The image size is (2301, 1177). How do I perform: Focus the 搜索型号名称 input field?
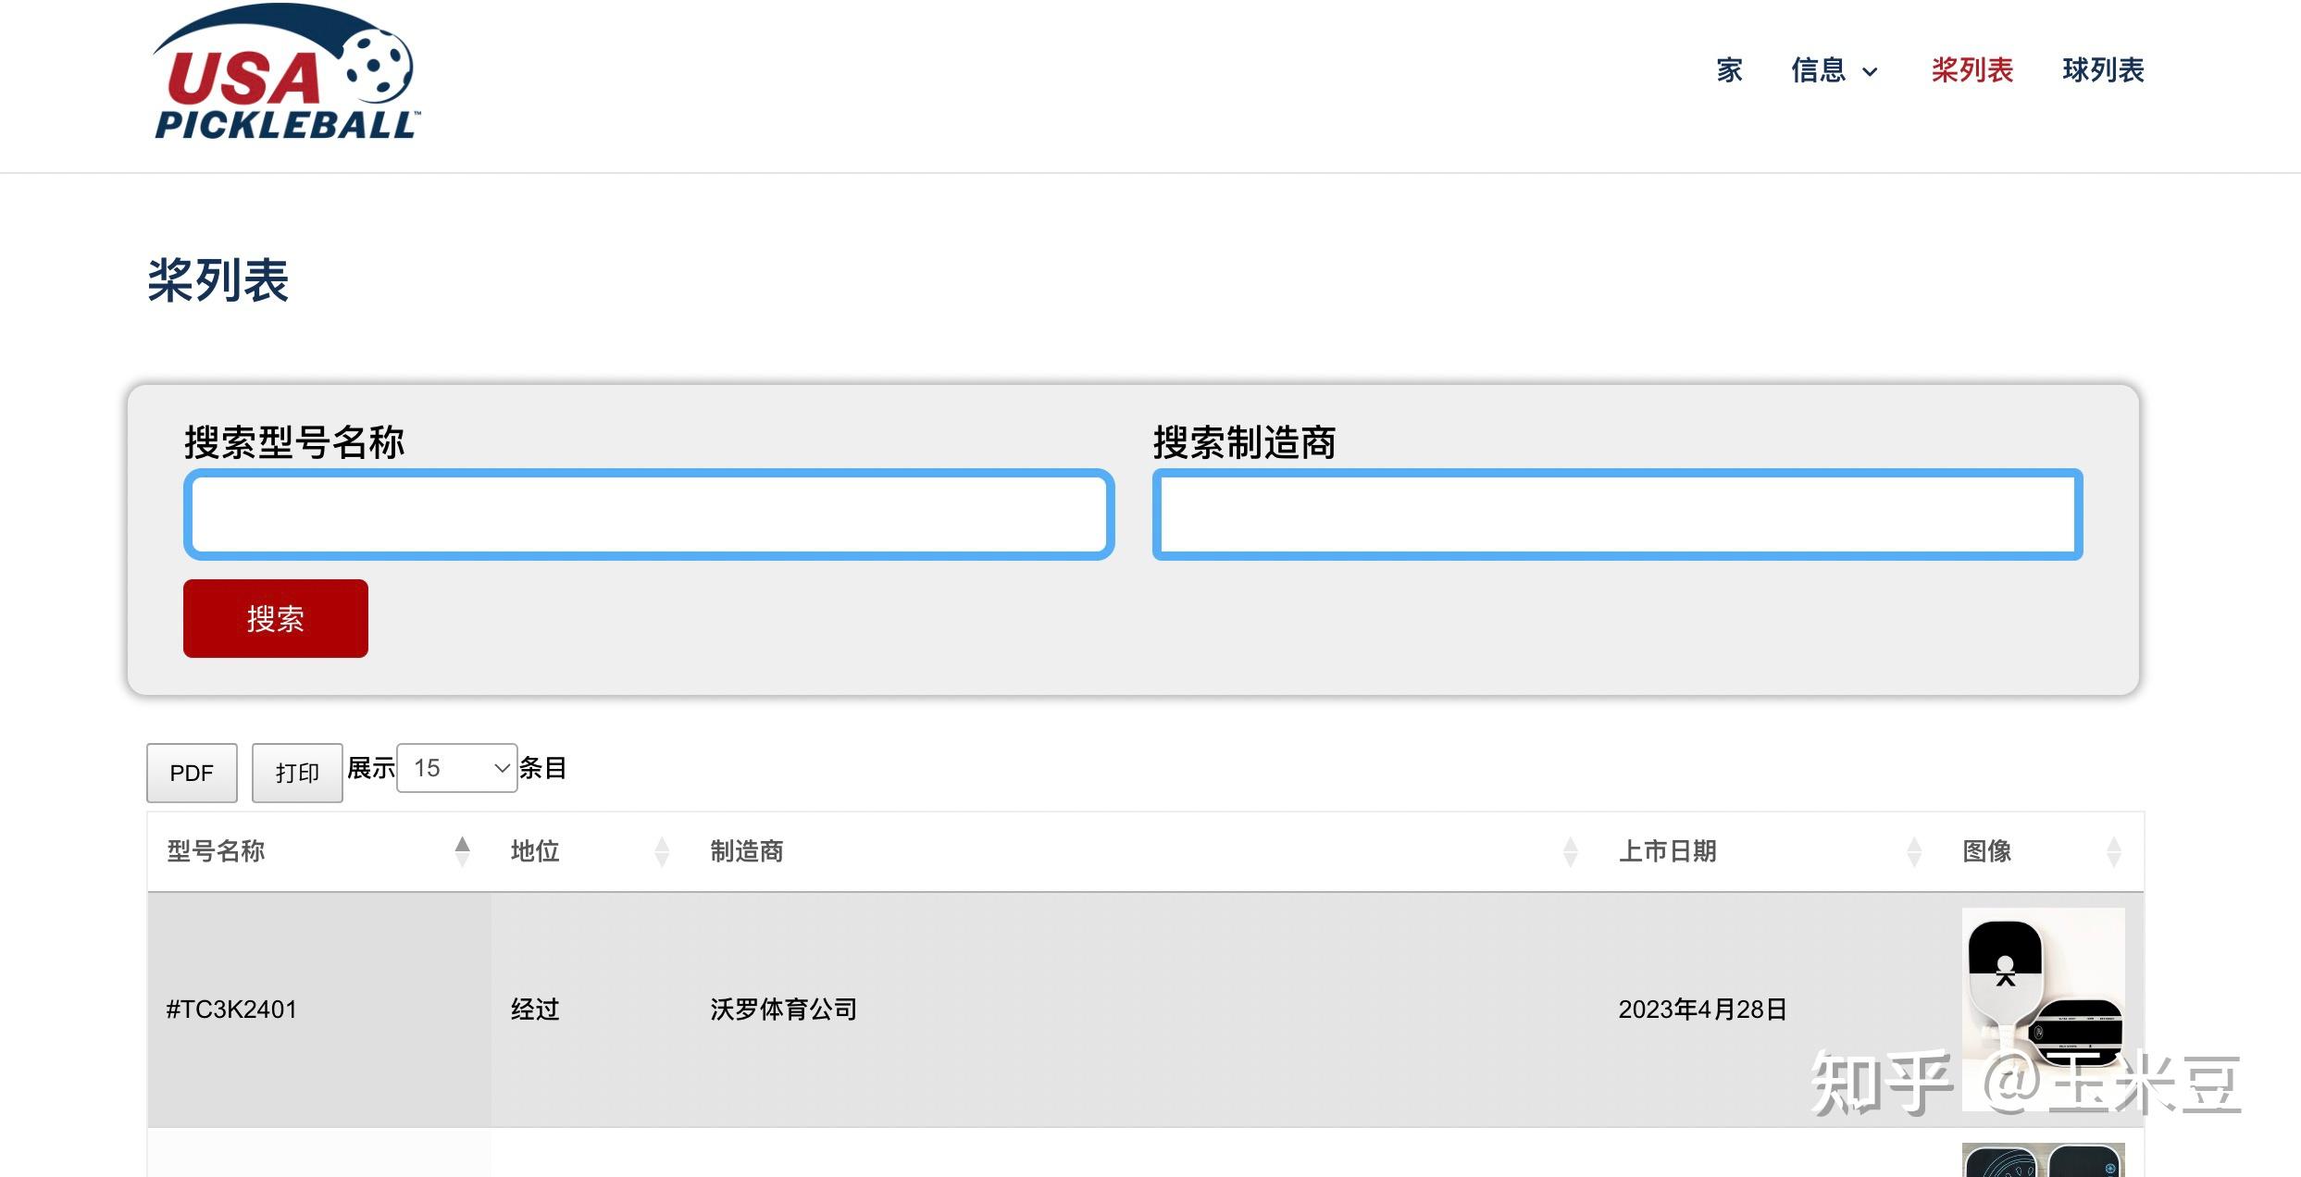tap(646, 514)
